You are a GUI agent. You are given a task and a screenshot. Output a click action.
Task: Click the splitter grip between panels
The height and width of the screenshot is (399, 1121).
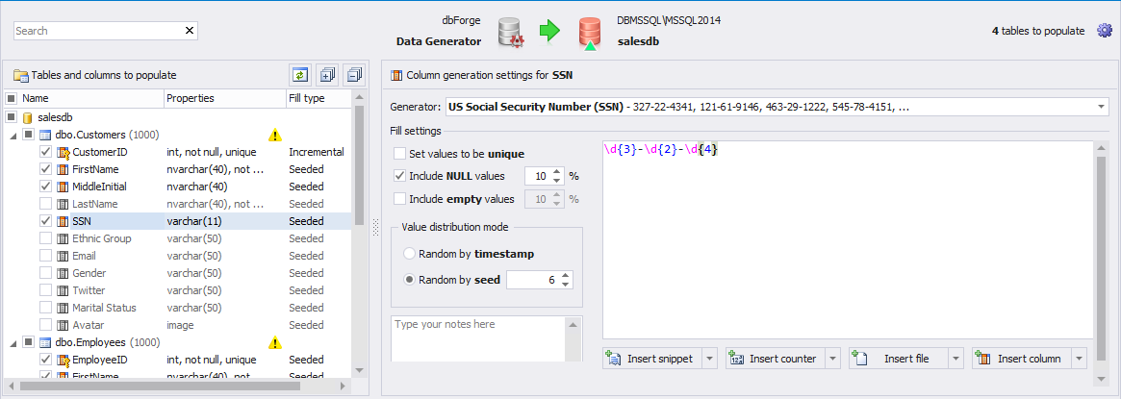(374, 228)
